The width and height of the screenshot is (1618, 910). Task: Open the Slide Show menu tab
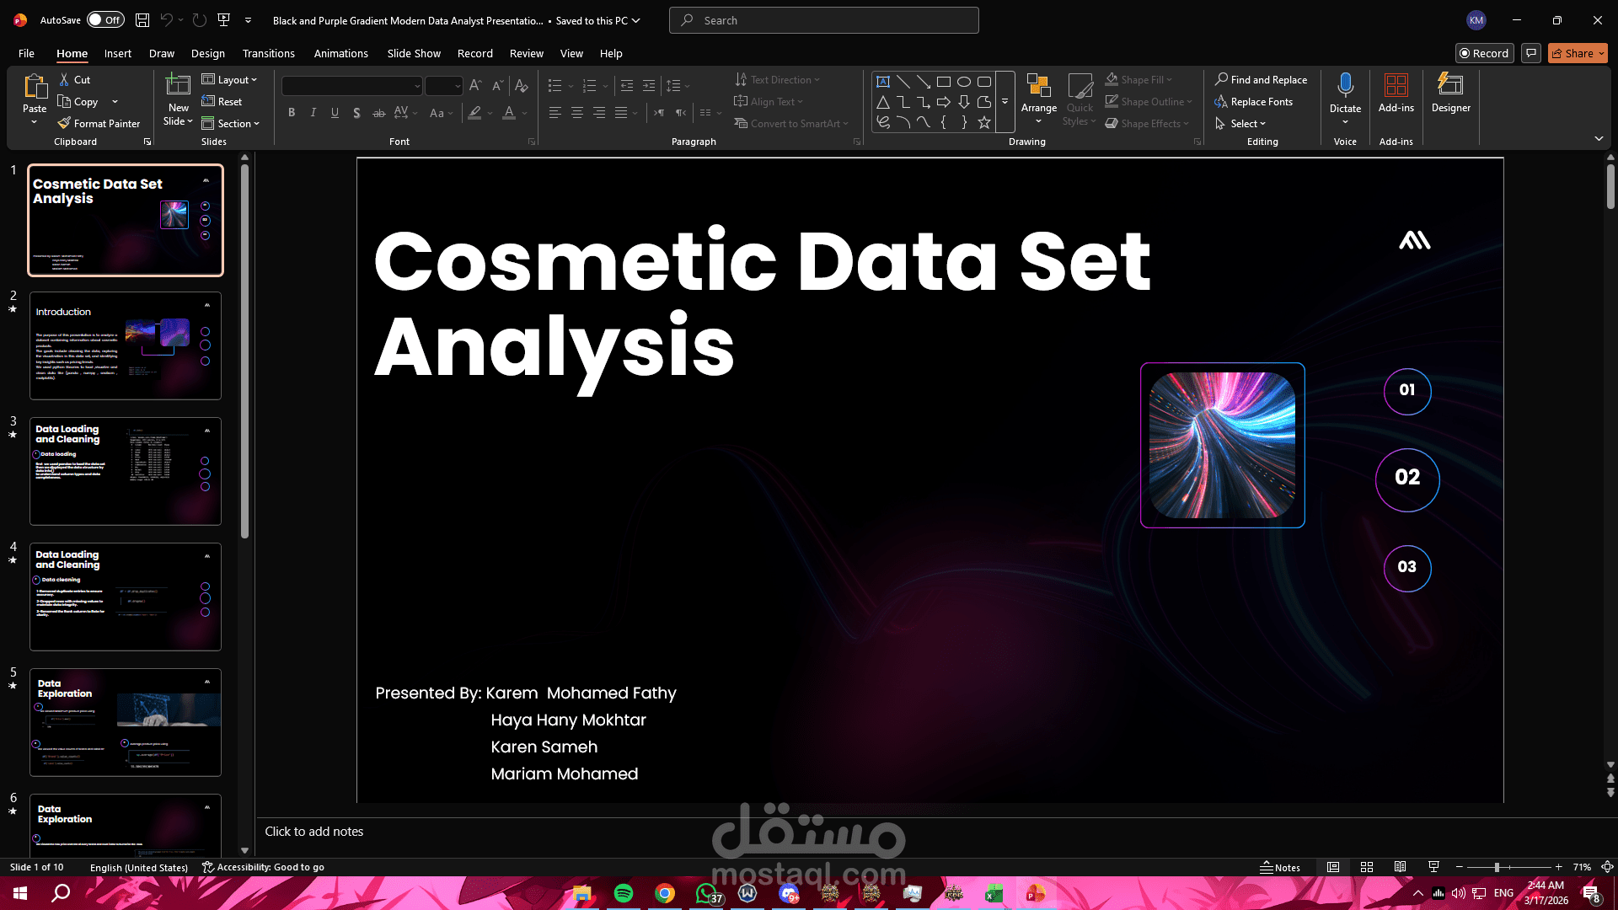414,53
